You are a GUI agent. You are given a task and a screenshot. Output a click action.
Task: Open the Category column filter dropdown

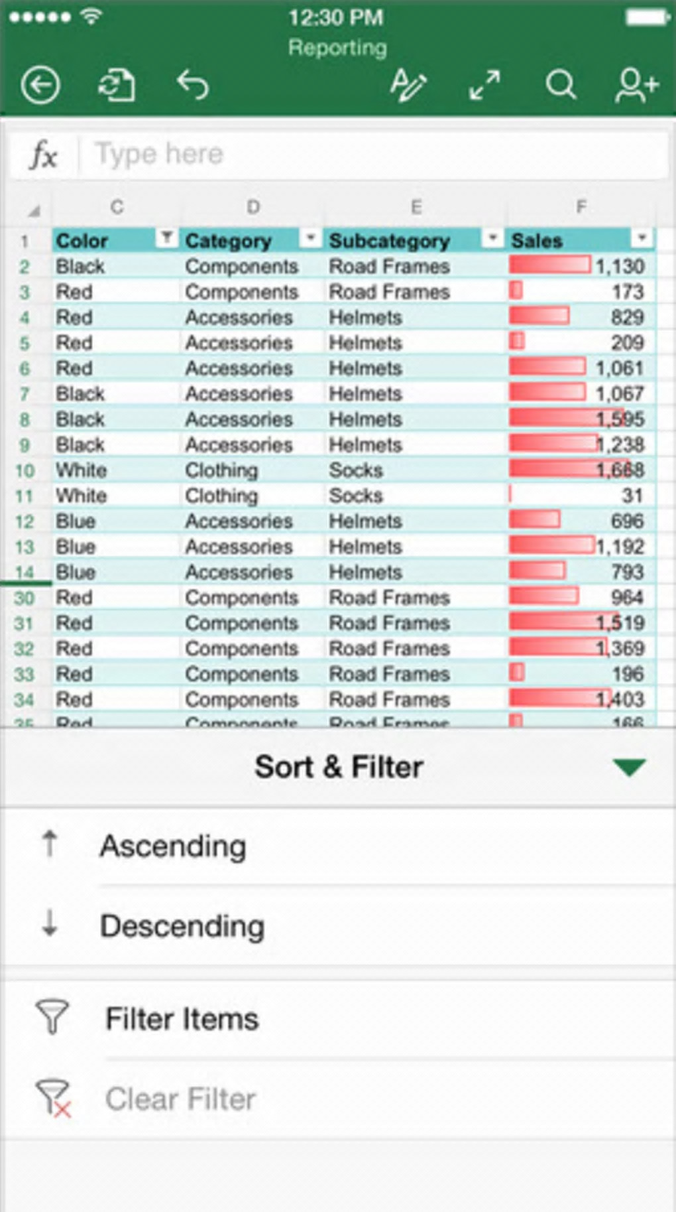pyautogui.click(x=310, y=237)
